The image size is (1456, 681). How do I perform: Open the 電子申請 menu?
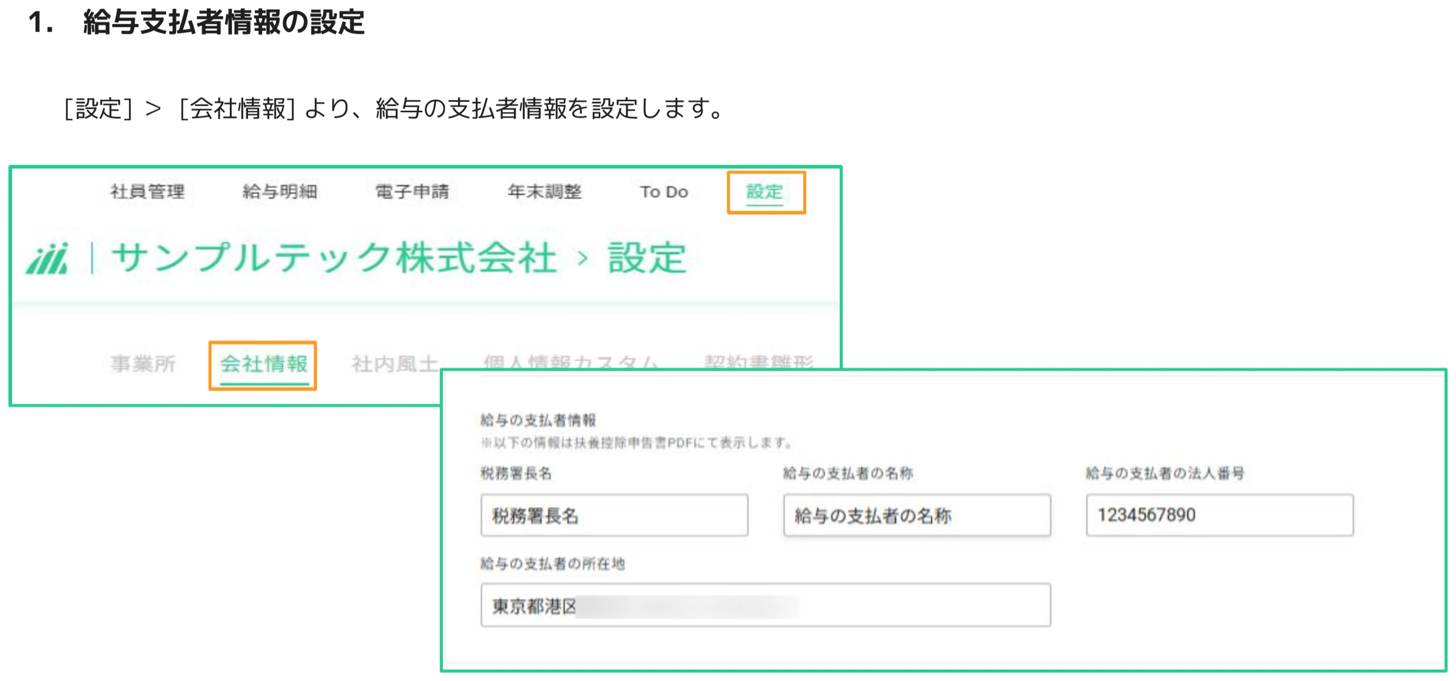point(412,192)
